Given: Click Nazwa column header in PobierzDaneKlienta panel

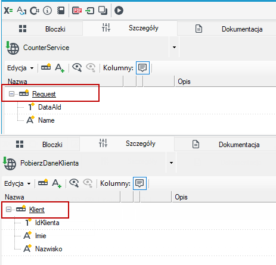Looking at the screenshot, I should click(x=61, y=197).
